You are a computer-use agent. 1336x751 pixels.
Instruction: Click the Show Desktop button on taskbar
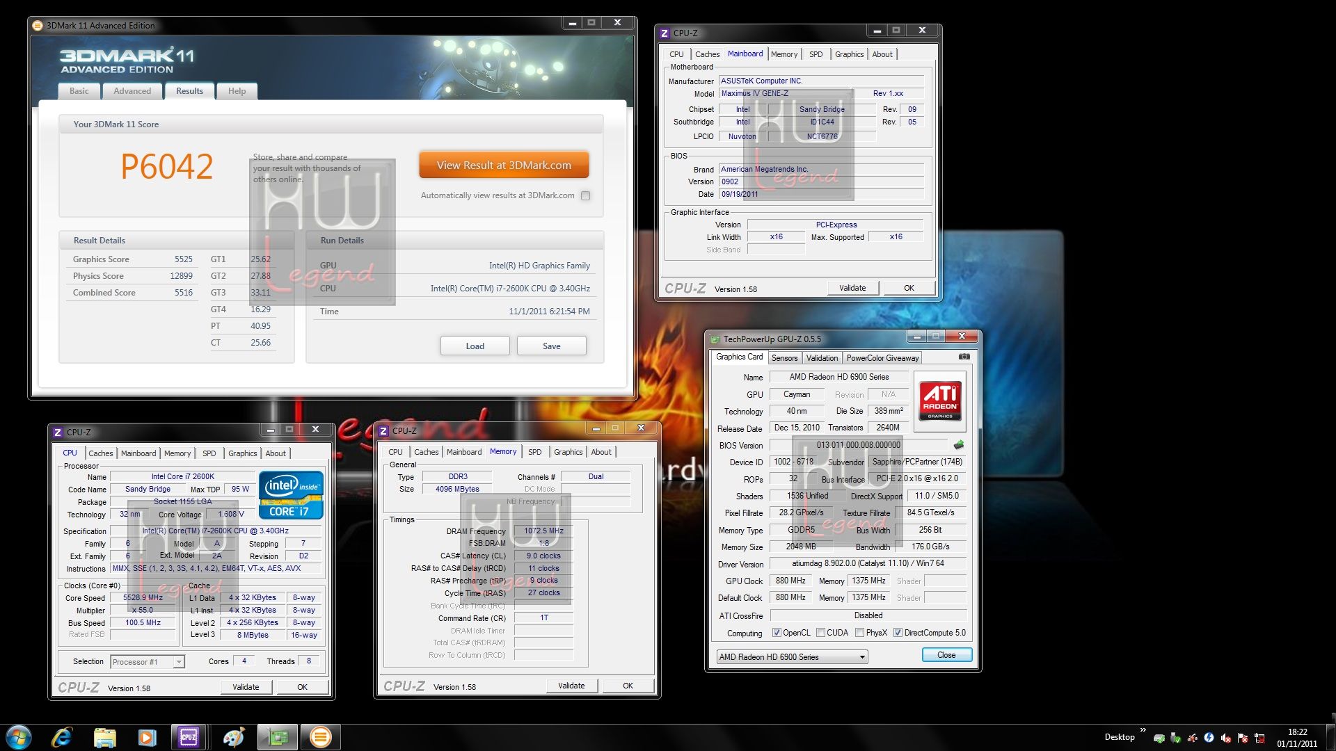1330,737
